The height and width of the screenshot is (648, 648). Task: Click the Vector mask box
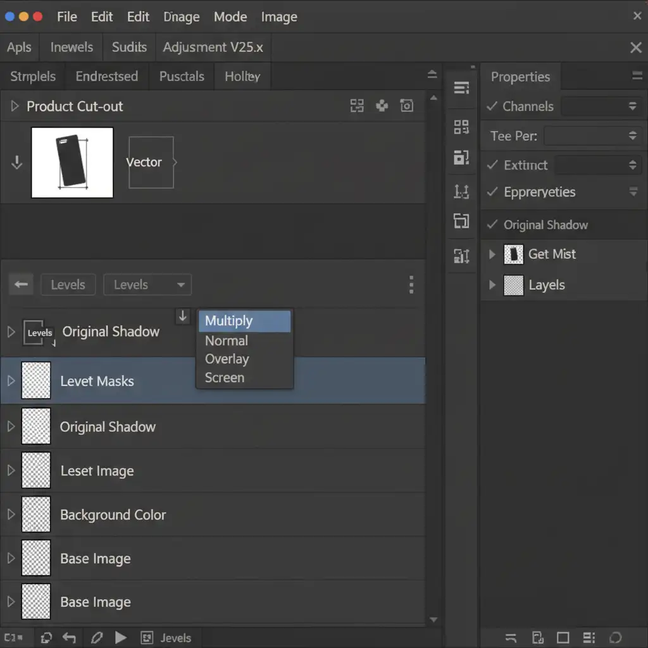[151, 162]
